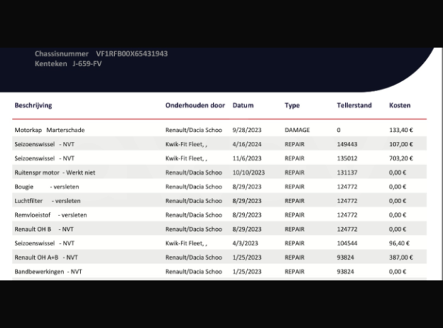Click the odometer value 131137
Screen dimensions: 443x328
click(347, 173)
